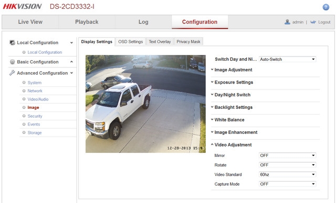Switch to the Playback tab
Image resolution: width=336 pixels, height=203 pixels.
87,22
